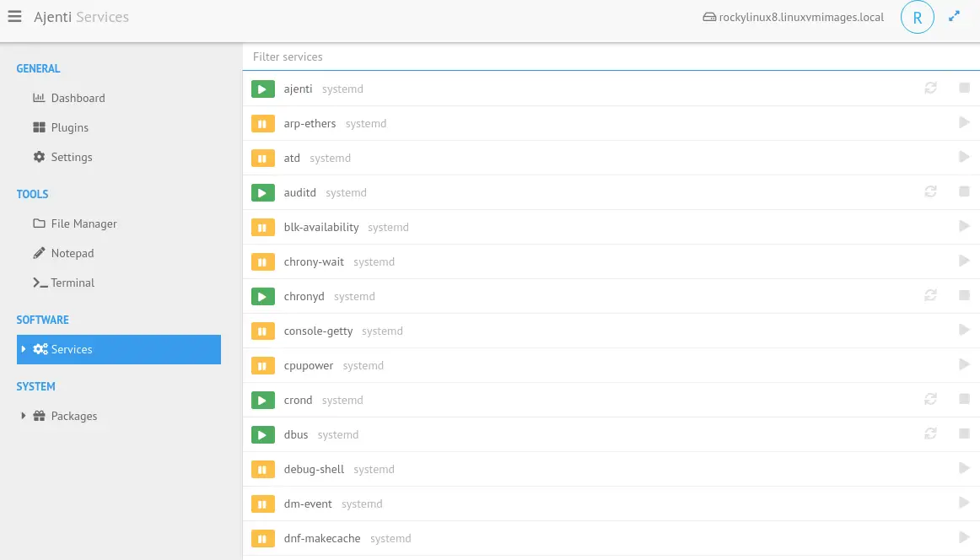Start the arp-ethers service

964,123
